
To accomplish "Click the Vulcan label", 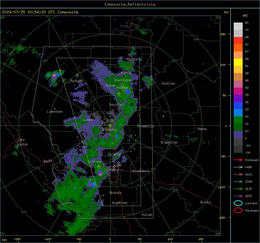I will pyautogui.click(x=147, y=215).
